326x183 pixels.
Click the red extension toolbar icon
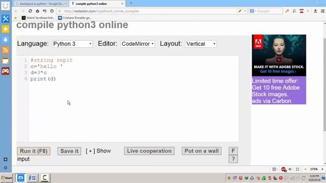click(302, 11)
